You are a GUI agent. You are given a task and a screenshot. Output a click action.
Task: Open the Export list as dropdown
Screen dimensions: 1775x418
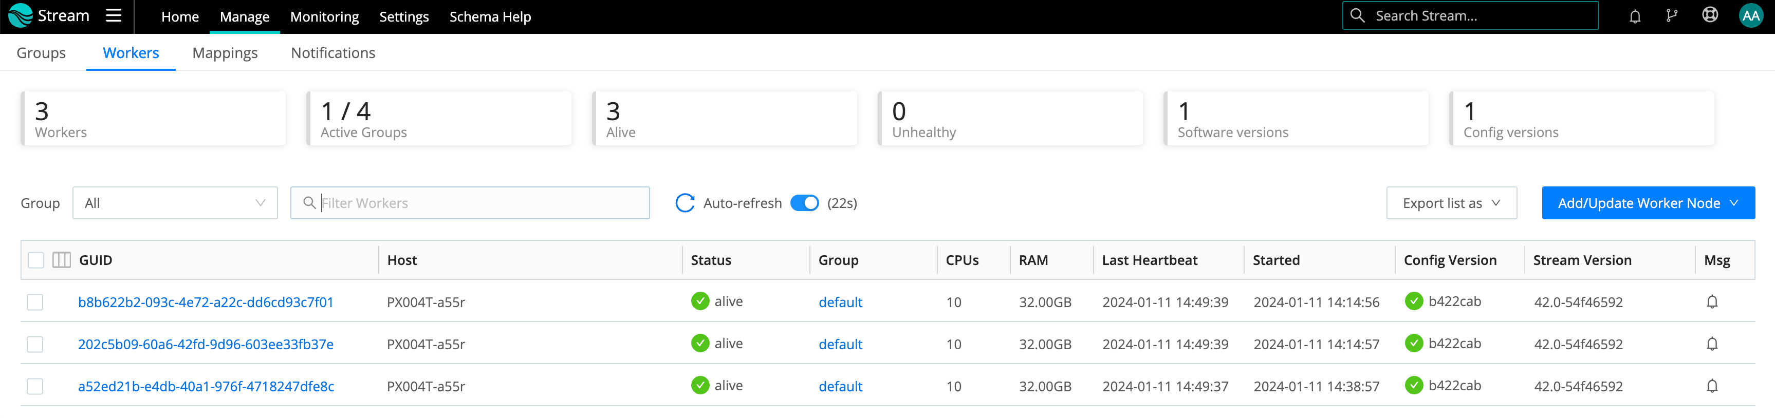(1451, 203)
